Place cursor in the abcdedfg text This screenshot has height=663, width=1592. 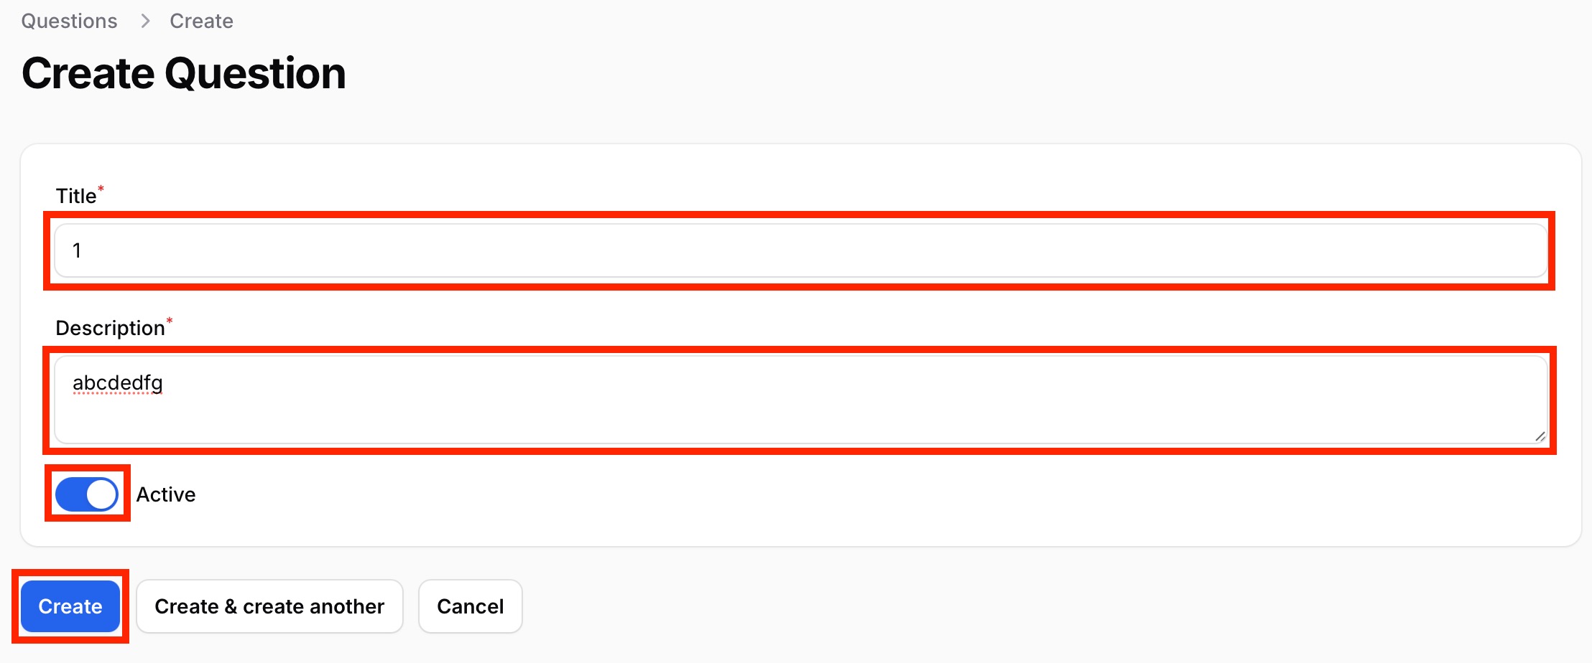click(118, 383)
